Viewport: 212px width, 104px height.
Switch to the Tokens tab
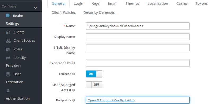[201, 4]
